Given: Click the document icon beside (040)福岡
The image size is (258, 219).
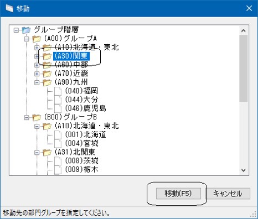Looking at the screenshot, I should coord(58,91).
